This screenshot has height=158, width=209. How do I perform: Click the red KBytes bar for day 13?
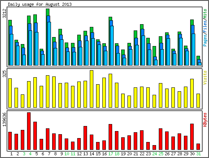tap(85, 138)
